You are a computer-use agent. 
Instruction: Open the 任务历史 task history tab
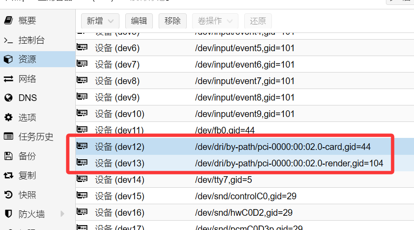[x=36, y=137]
